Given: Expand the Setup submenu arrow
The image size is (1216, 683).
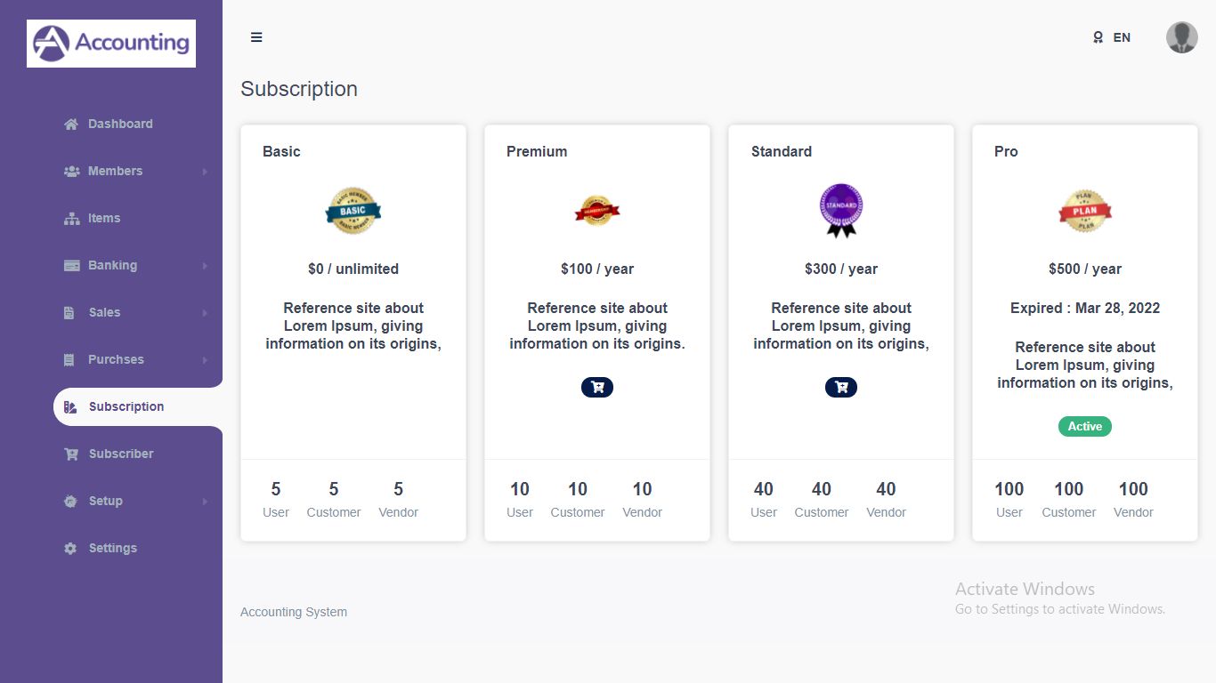Looking at the screenshot, I should 205,502.
